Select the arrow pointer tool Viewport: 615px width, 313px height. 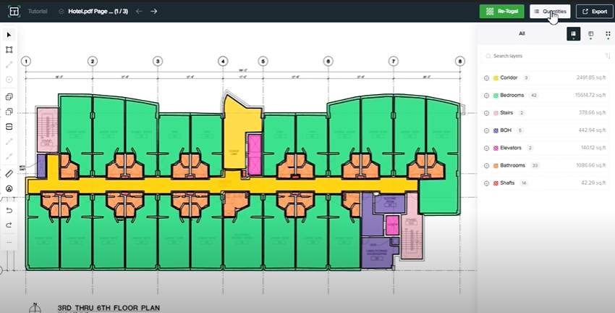click(9, 35)
